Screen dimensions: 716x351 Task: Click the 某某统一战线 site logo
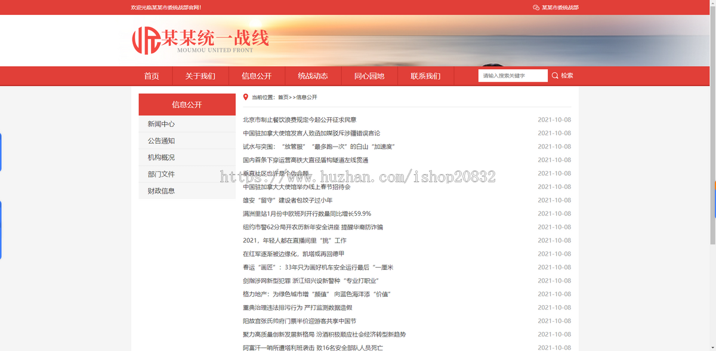(x=200, y=40)
